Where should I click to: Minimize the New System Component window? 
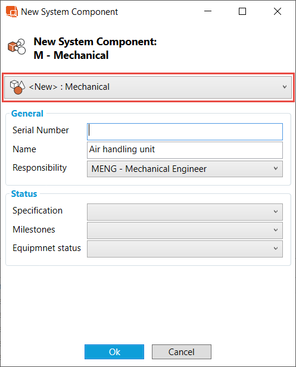(x=208, y=11)
